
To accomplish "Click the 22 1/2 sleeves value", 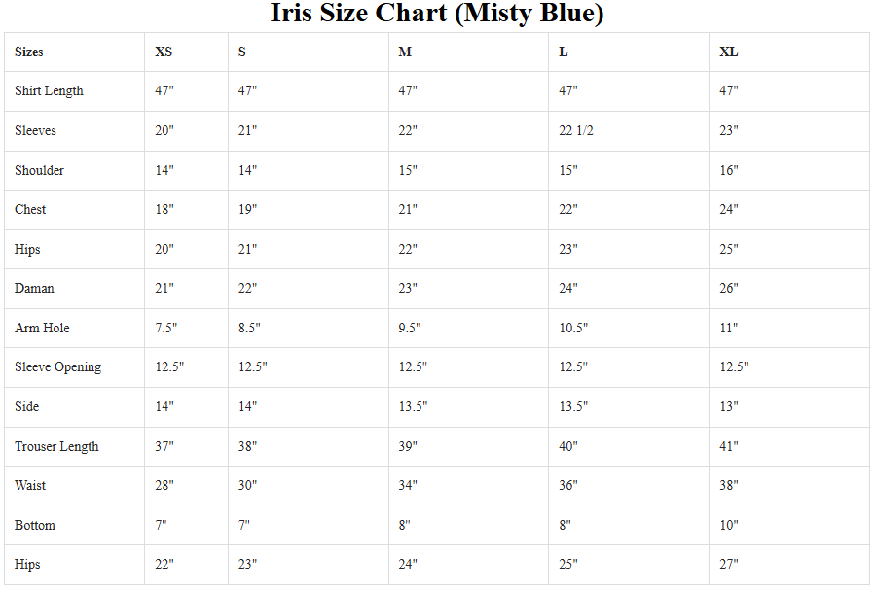I will tap(576, 131).
